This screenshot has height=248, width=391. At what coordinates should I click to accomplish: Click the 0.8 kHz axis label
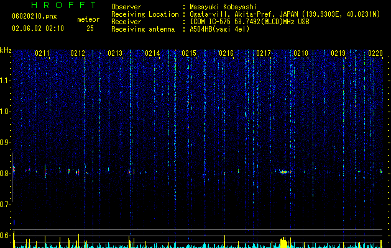point(6,174)
